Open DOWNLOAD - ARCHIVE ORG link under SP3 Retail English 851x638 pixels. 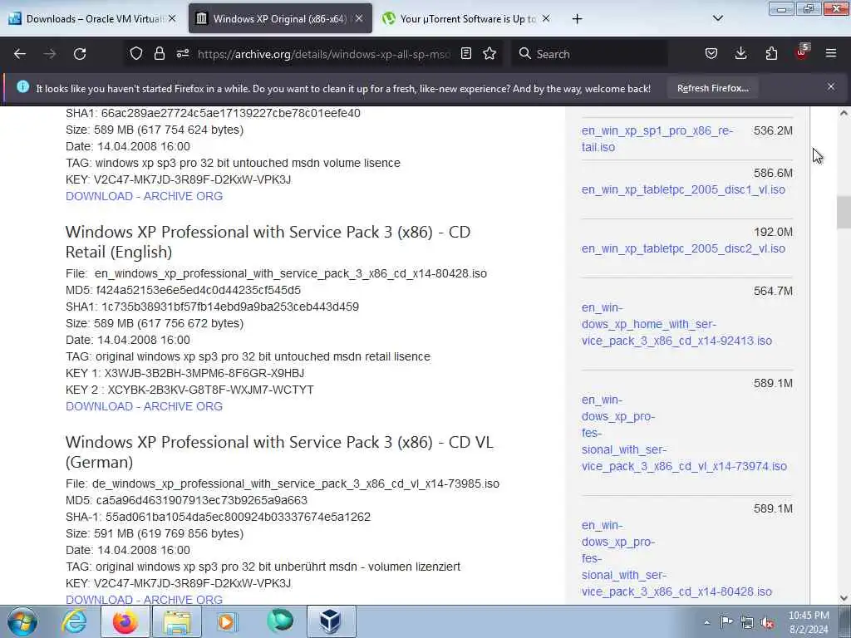click(144, 406)
